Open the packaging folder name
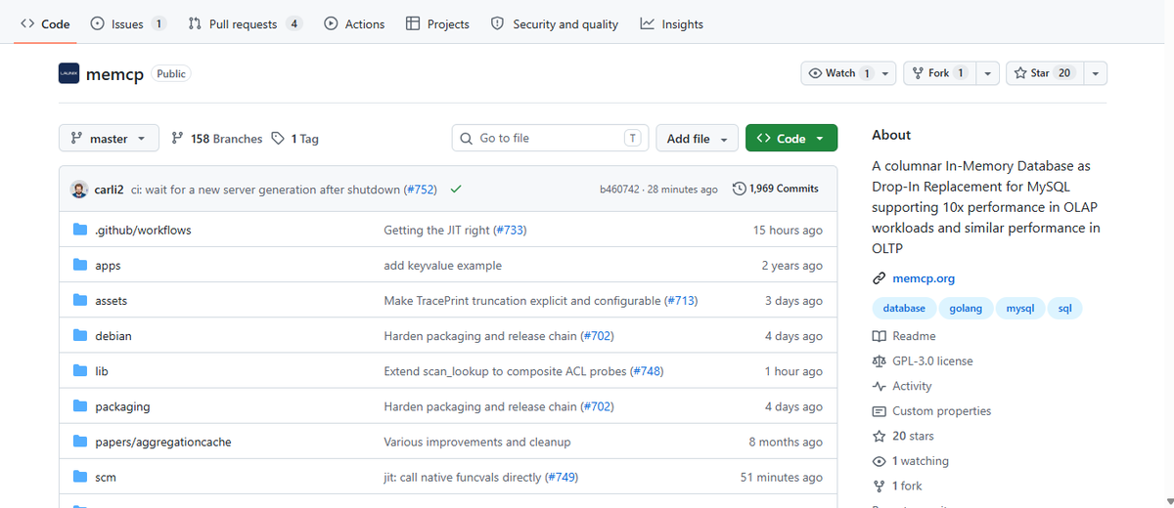The width and height of the screenshot is (1174, 508). click(122, 406)
